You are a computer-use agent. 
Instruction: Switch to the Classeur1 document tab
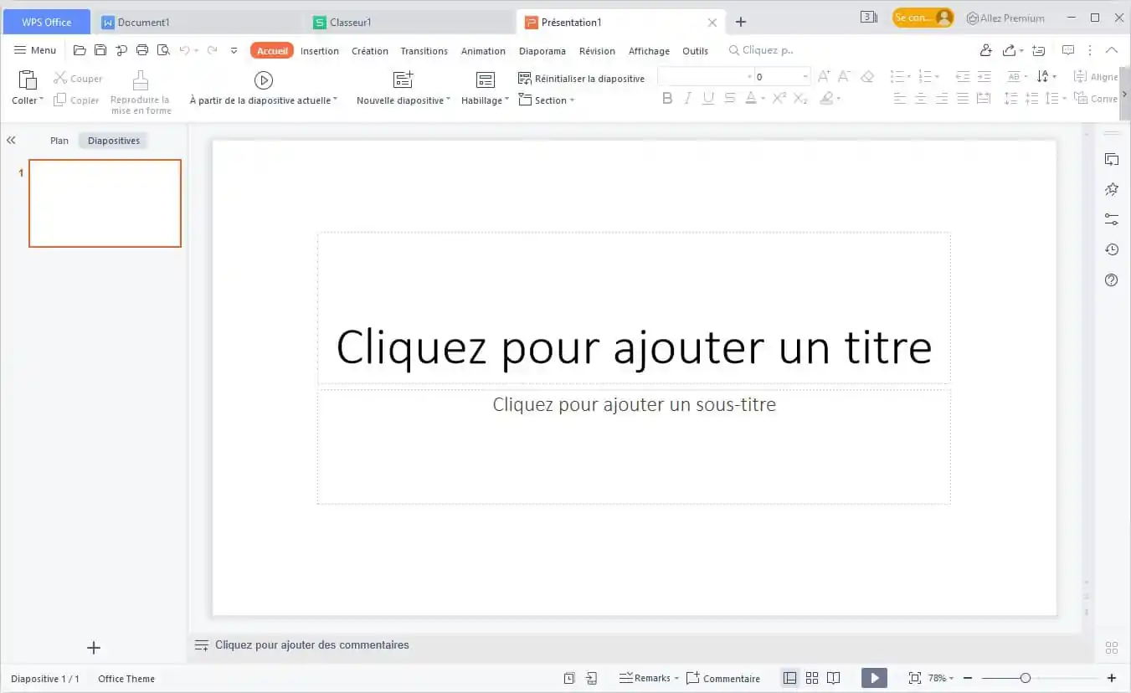(x=409, y=23)
